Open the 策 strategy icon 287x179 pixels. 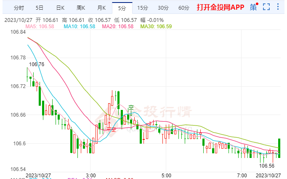coord(253,7)
